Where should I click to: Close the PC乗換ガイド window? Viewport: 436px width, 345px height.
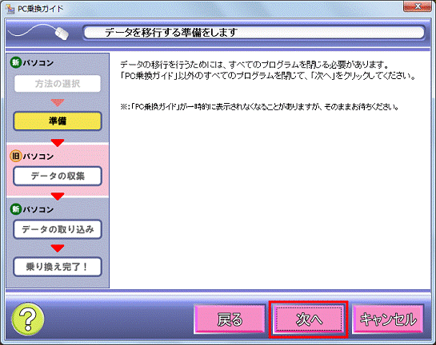(417, 6)
